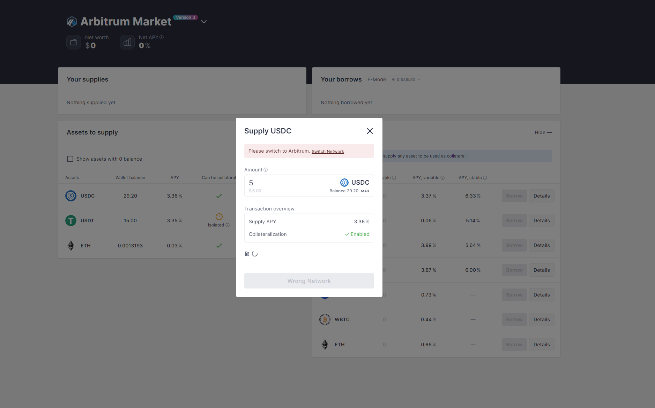Click the gas station fee icon
The height and width of the screenshot is (408, 655).
tap(247, 254)
